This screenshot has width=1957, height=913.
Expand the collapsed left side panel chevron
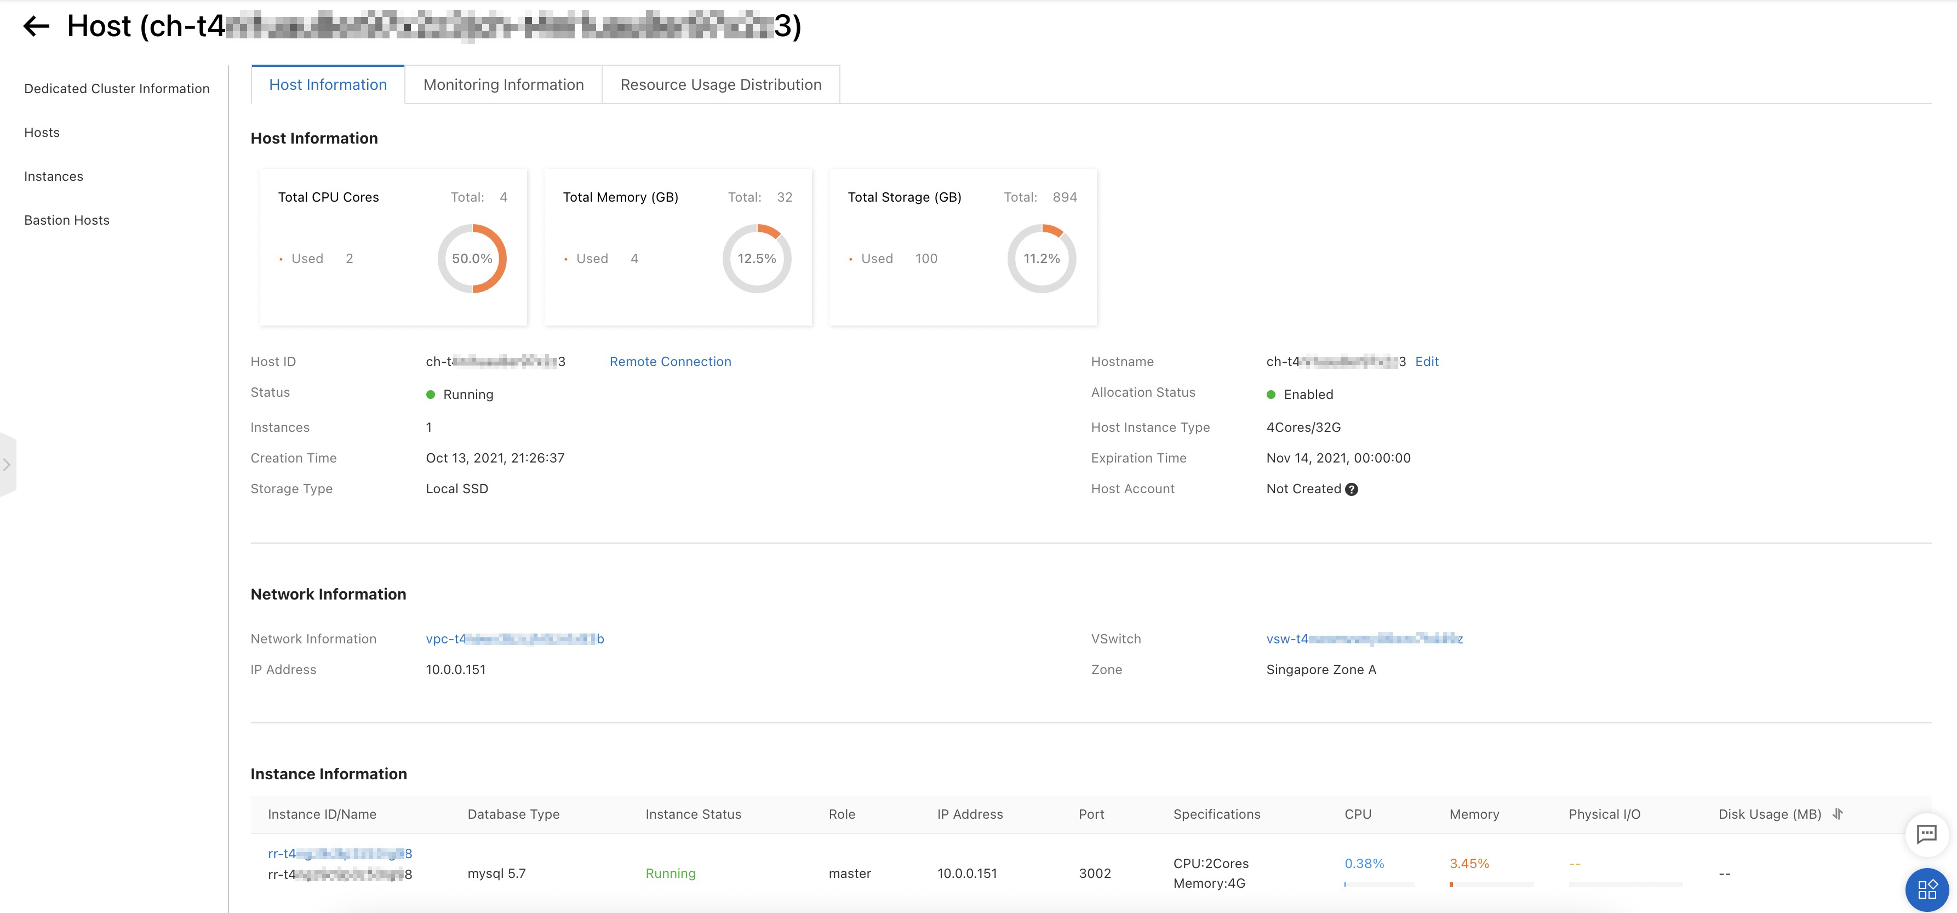coord(7,465)
